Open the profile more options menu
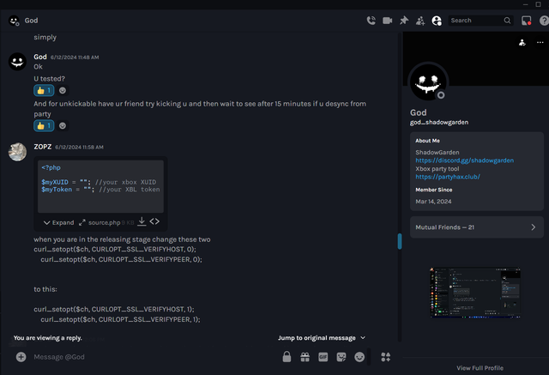This screenshot has width=549, height=375. 540,42
